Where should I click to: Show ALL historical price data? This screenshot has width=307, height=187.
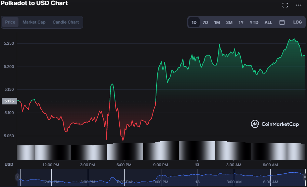(x=268, y=23)
